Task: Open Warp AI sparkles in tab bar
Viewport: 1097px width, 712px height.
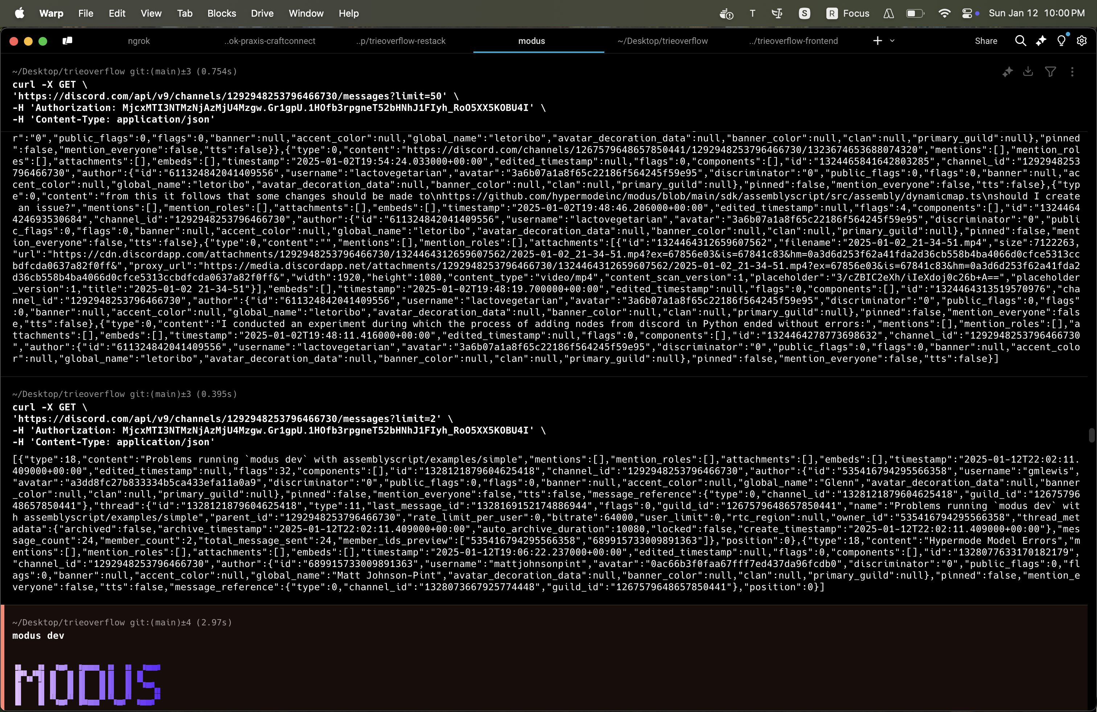Action: (x=1041, y=41)
